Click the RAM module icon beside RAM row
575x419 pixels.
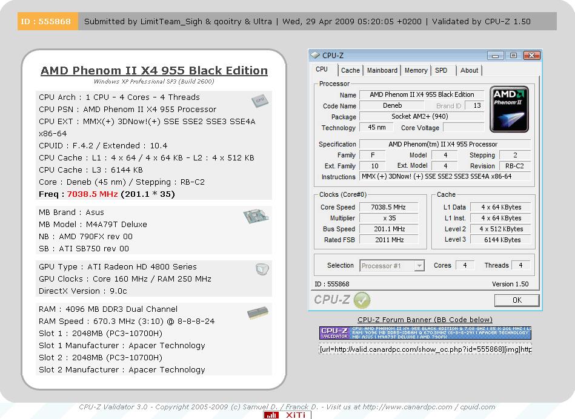258,312
